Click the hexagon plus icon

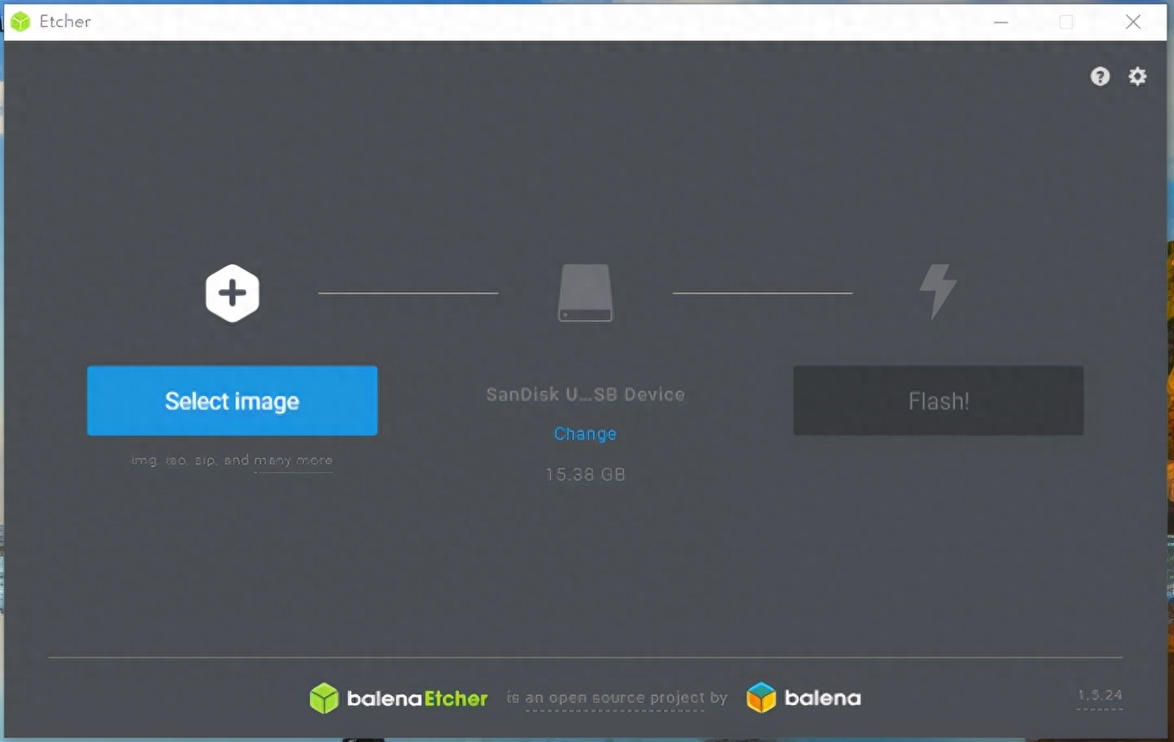coord(232,294)
